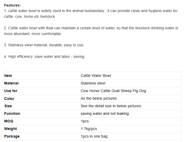The width and height of the screenshot is (184, 142).
Task: Click the stainless steel material feature line
Action: (x=44, y=45)
